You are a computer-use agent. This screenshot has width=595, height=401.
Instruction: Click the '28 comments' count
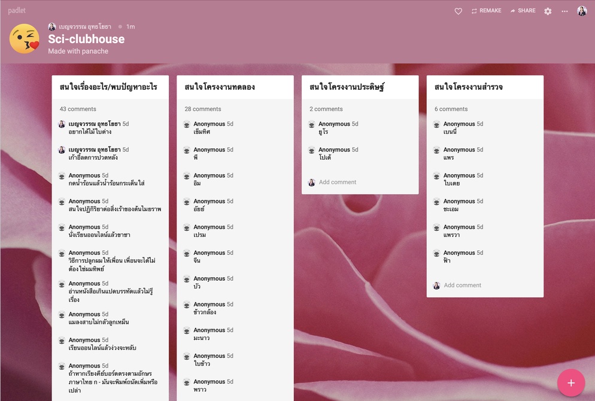click(203, 109)
